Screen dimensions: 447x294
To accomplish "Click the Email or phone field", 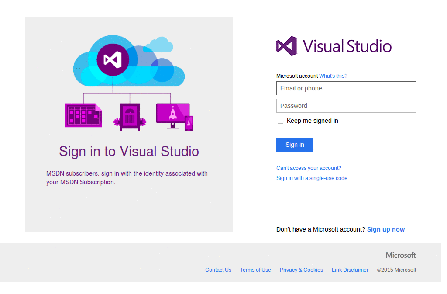I will [346, 88].
